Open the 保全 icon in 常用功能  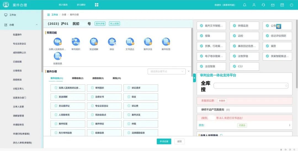pyautogui.click(x=112, y=42)
